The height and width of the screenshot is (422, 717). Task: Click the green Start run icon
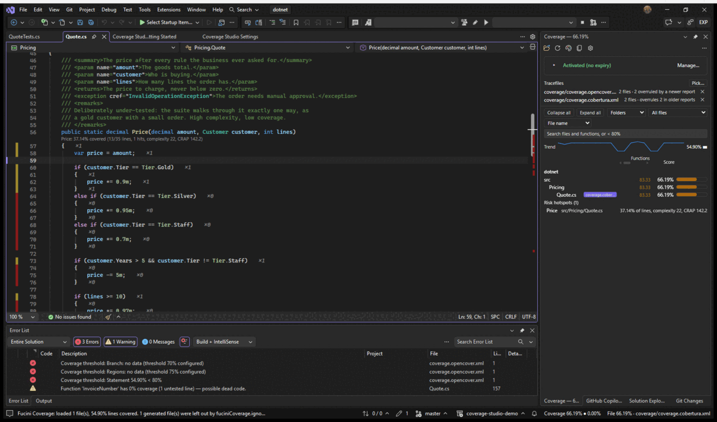coord(142,23)
